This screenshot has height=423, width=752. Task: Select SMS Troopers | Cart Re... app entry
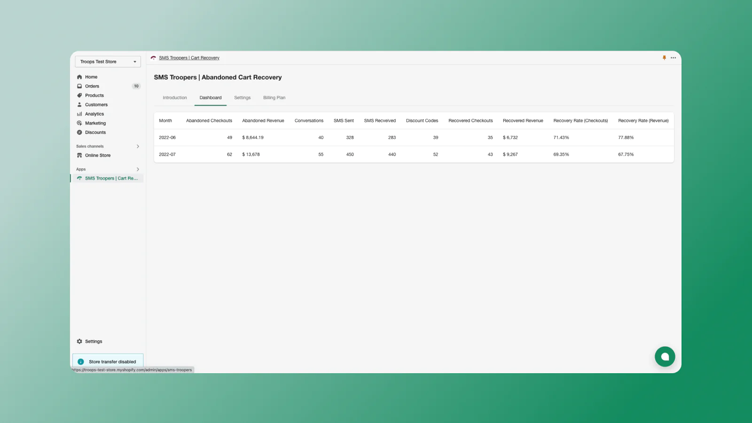108,178
